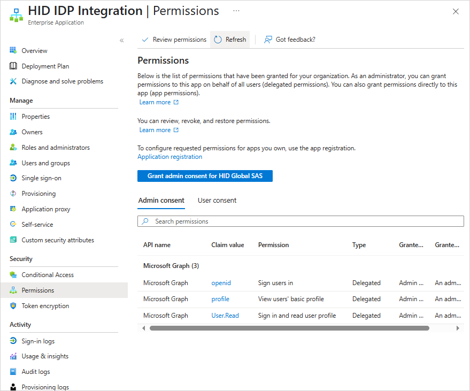Click the Refresh icon in toolbar
470x391 pixels.
(218, 40)
